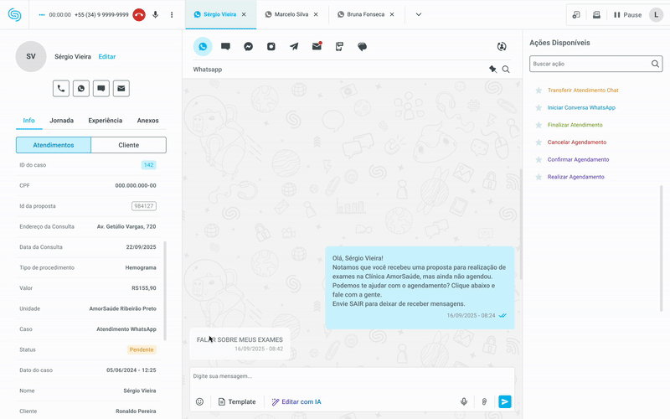The height and width of the screenshot is (419, 670).
Task: Open the Experiência tab
Action: tap(106, 121)
